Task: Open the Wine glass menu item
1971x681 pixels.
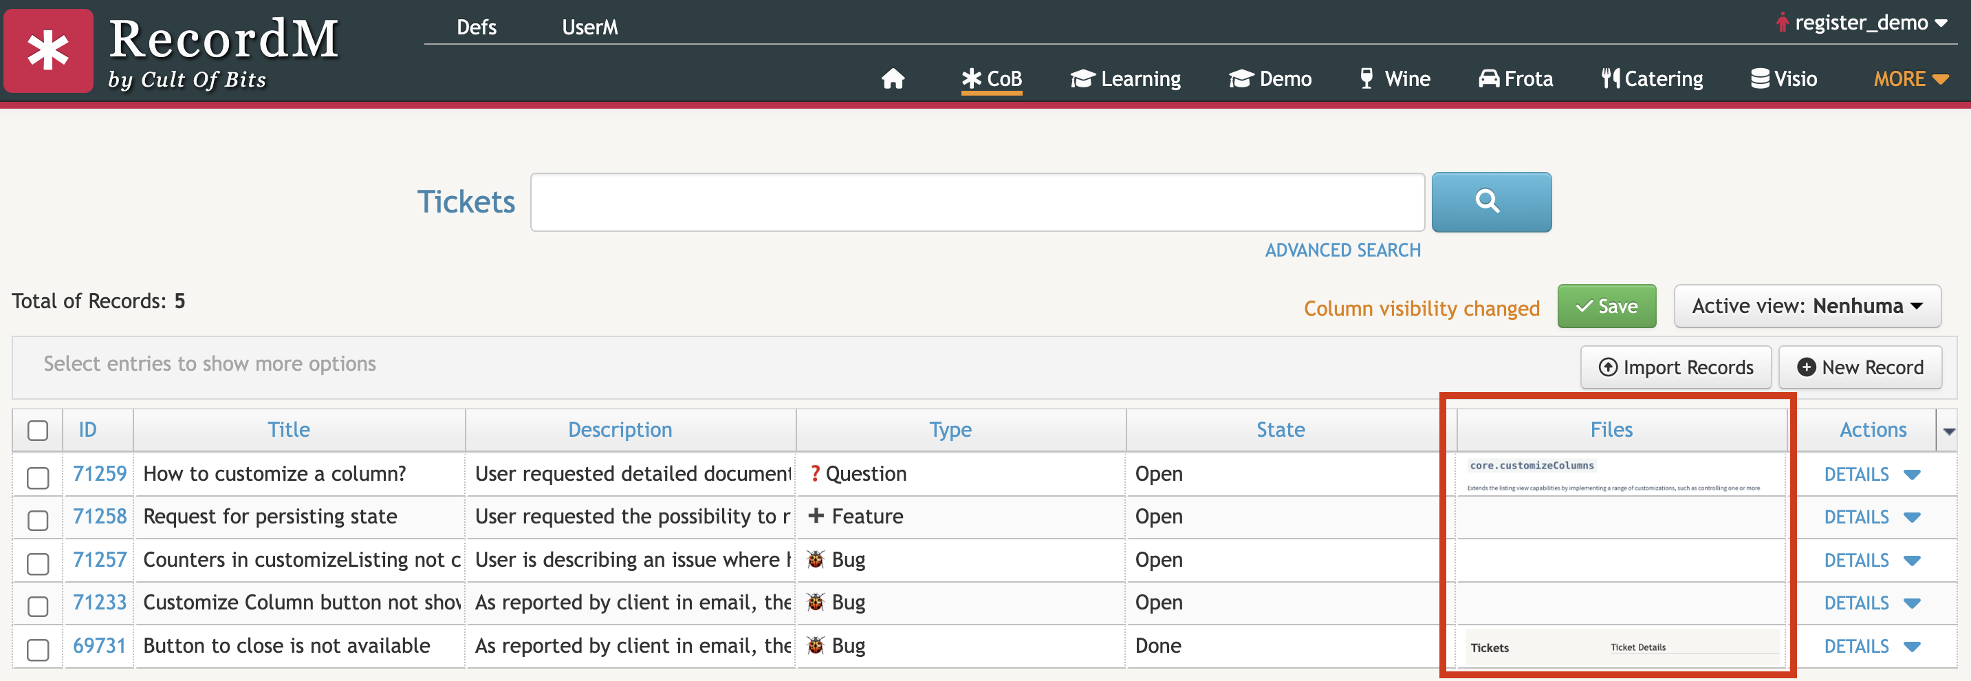Action: (1394, 79)
